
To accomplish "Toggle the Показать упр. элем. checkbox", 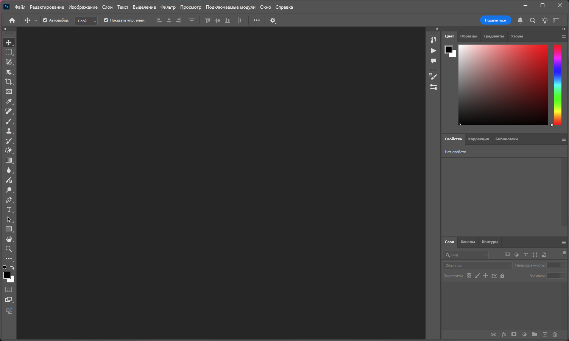I will 106,20.
